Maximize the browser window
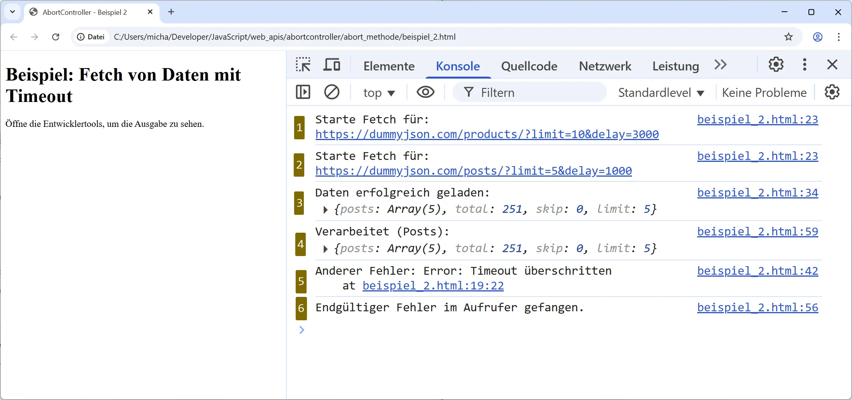Image resolution: width=852 pixels, height=400 pixels. tap(811, 12)
